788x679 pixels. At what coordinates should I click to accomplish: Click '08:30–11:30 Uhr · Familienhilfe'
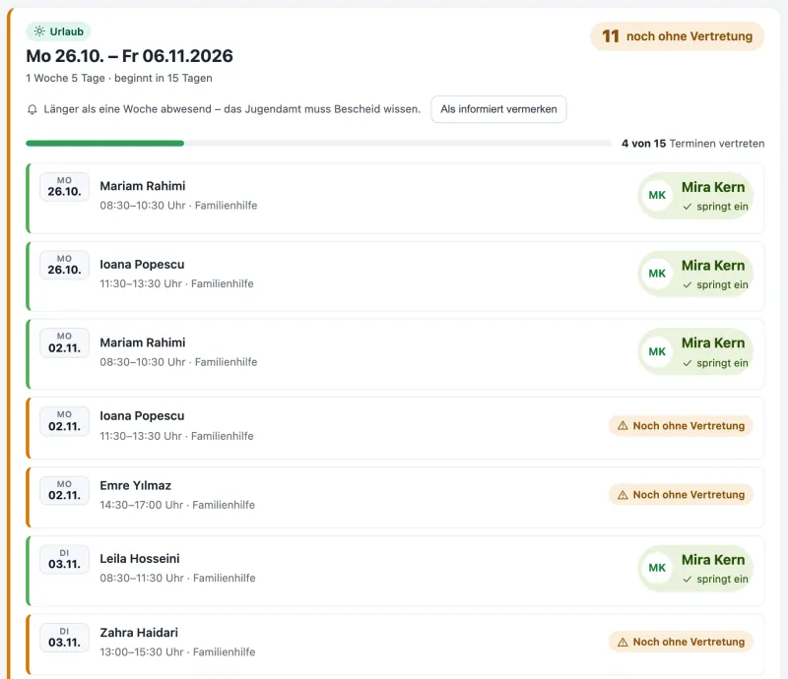tap(178, 578)
